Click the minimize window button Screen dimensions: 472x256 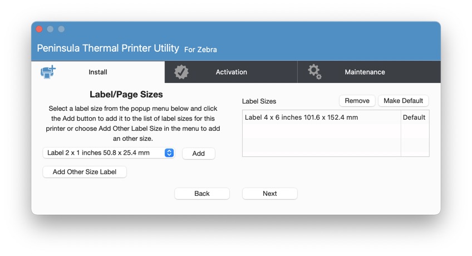point(50,29)
